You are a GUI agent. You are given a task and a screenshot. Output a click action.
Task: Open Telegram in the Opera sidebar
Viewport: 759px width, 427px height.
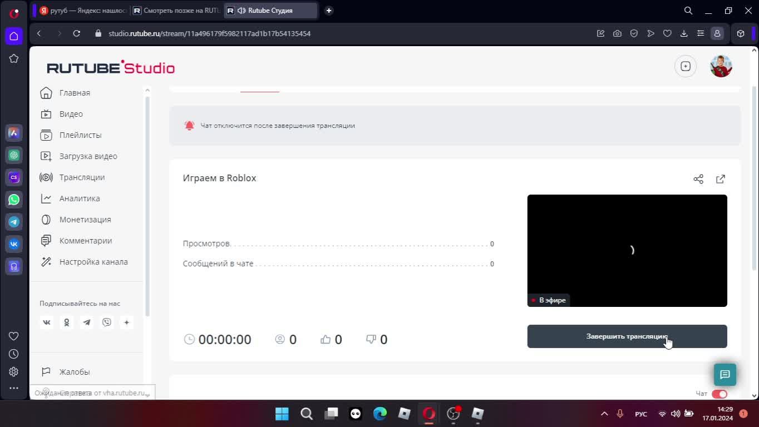coord(14,222)
